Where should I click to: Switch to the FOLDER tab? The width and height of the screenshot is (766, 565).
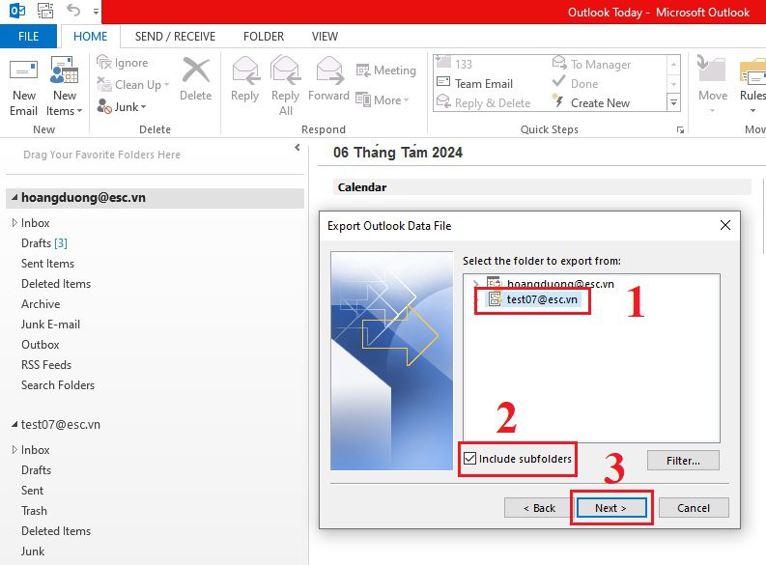pyautogui.click(x=264, y=36)
